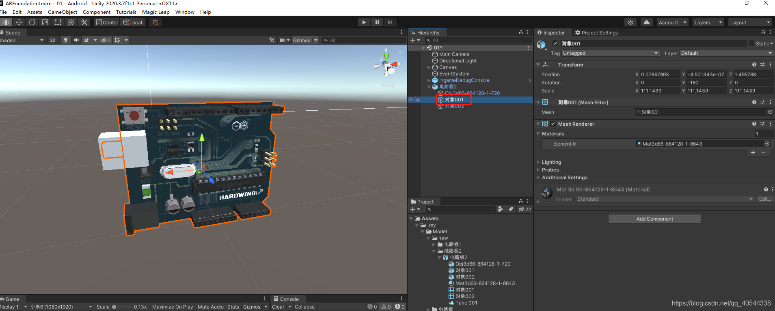Open the Layers dropdown
This screenshot has height=311, width=775.
[708, 22]
